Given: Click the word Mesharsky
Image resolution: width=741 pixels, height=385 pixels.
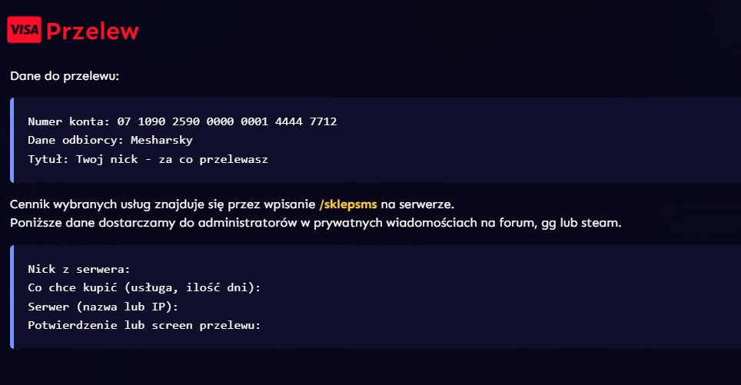Looking at the screenshot, I should pos(161,141).
